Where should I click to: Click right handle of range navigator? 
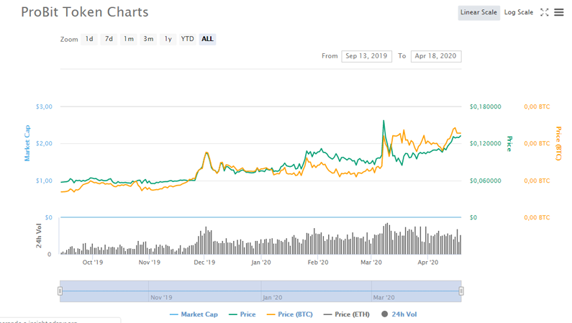(x=461, y=291)
